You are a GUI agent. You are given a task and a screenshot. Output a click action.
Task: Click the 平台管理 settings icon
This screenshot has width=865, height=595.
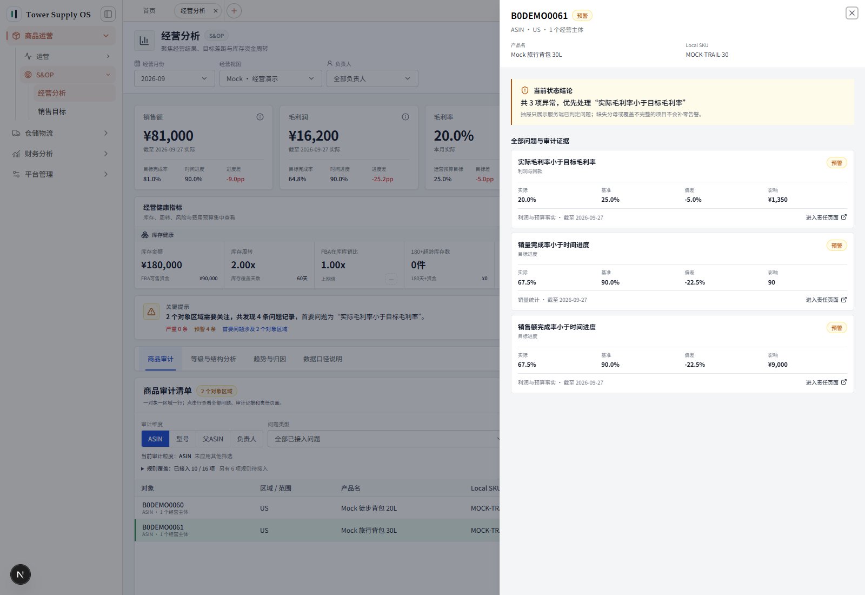[16, 174]
